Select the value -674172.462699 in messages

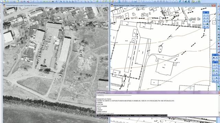[x=102, y=106]
